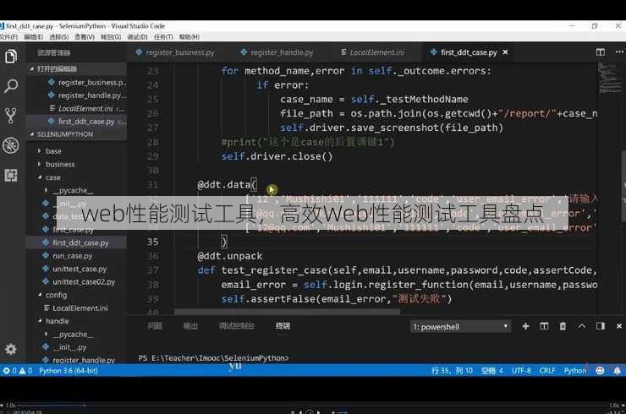This screenshot has width=626, height=414.
Task: Open the editor more actions ellipsis
Action: point(619,52)
